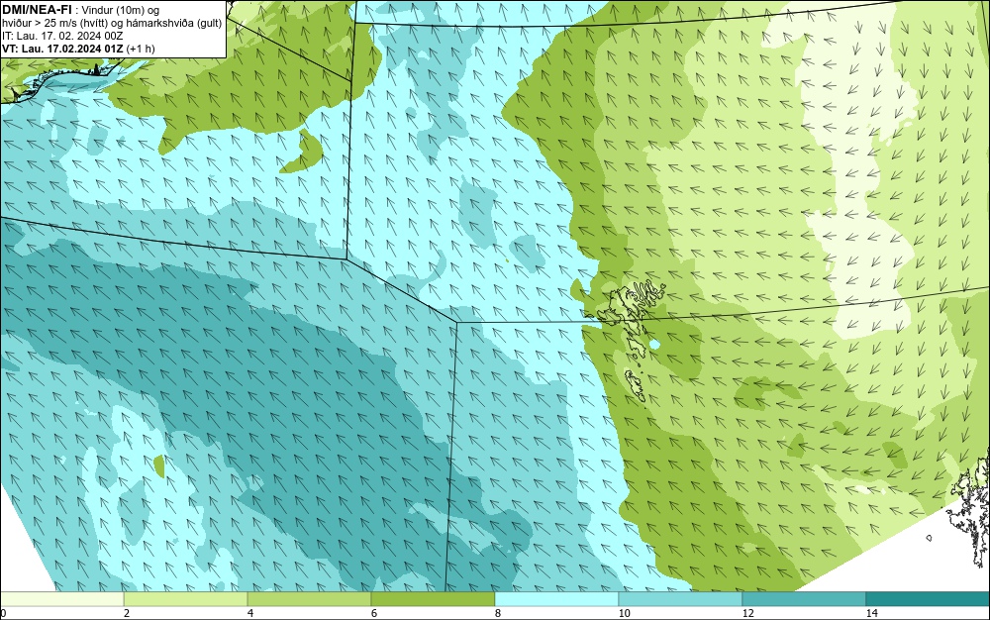Click the 6–8 m/s olive green legend swatch
The image size is (990, 620).
pyautogui.click(x=434, y=598)
